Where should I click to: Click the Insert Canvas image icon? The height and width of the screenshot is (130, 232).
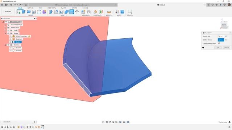[123, 12]
